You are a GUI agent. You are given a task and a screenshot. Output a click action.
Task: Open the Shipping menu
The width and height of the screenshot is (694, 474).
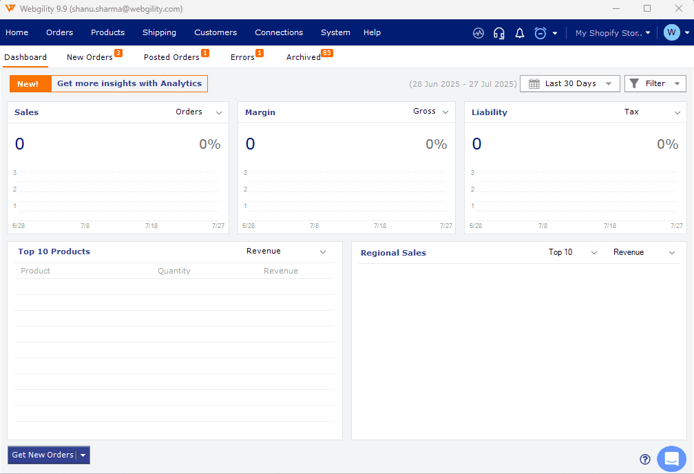159,32
